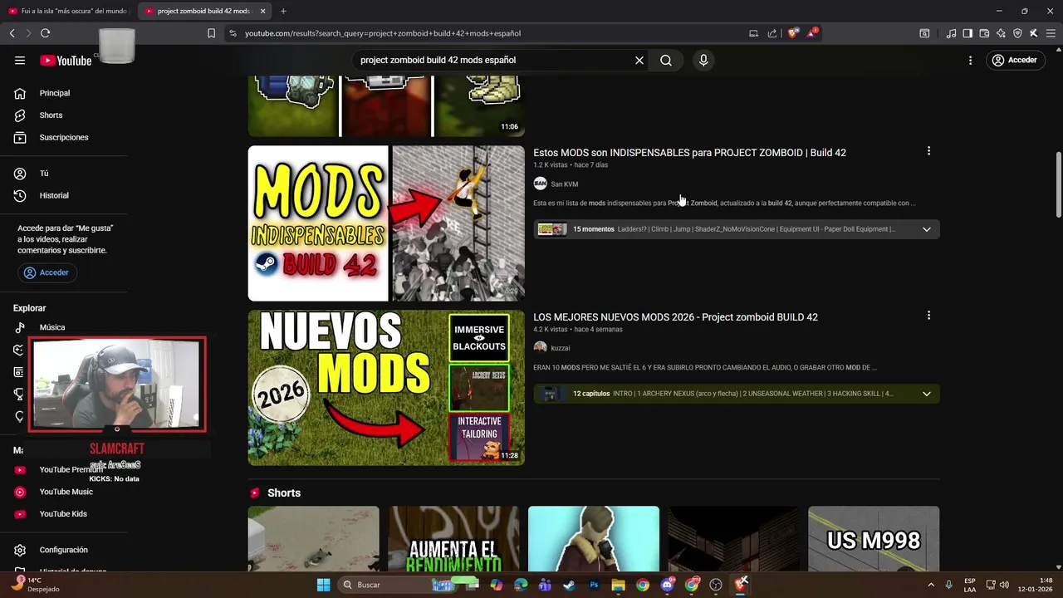
Task: Go back in browser history
Action: tap(12, 33)
